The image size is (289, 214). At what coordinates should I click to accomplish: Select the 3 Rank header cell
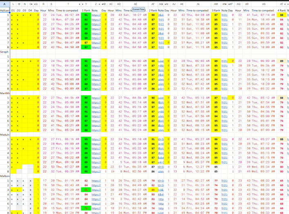click(216, 11)
